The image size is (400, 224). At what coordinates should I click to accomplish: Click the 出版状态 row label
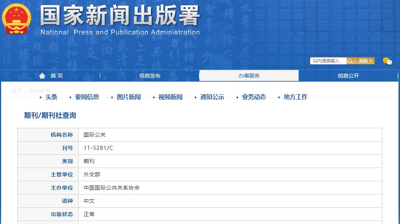click(x=62, y=214)
